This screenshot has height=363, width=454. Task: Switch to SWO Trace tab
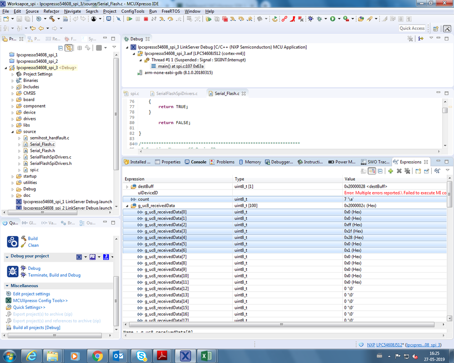coord(375,162)
